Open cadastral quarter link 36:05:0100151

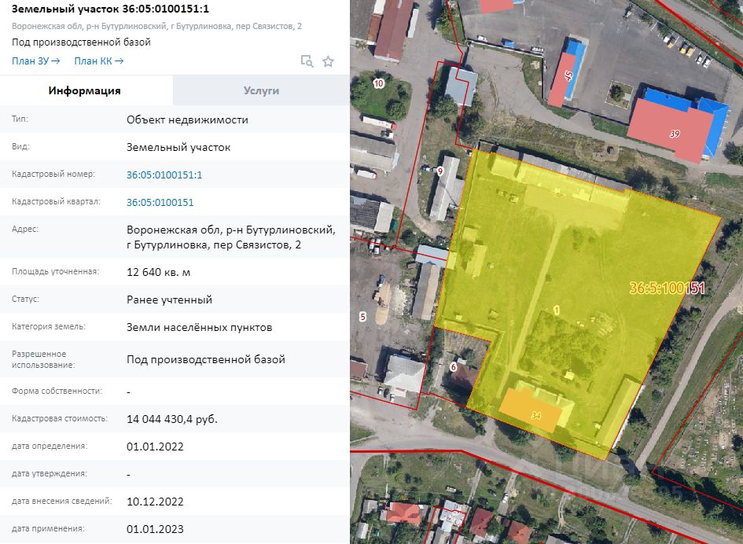pos(160,202)
